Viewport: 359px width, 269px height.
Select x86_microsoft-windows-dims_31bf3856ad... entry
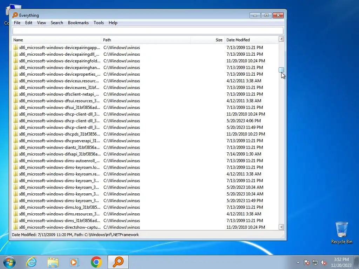pos(60,221)
